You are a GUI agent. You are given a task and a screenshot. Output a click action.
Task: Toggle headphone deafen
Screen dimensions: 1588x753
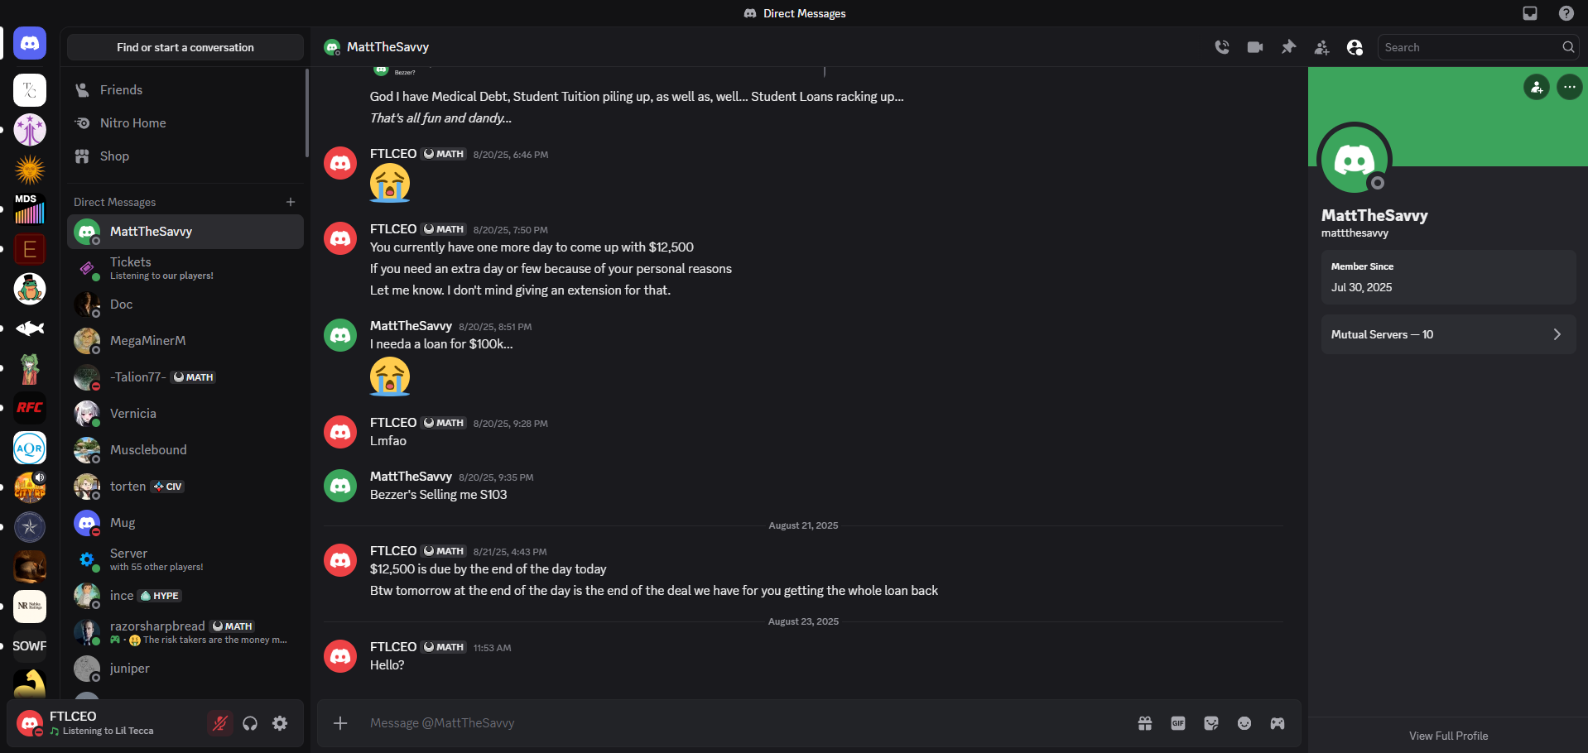click(x=250, y=723)
